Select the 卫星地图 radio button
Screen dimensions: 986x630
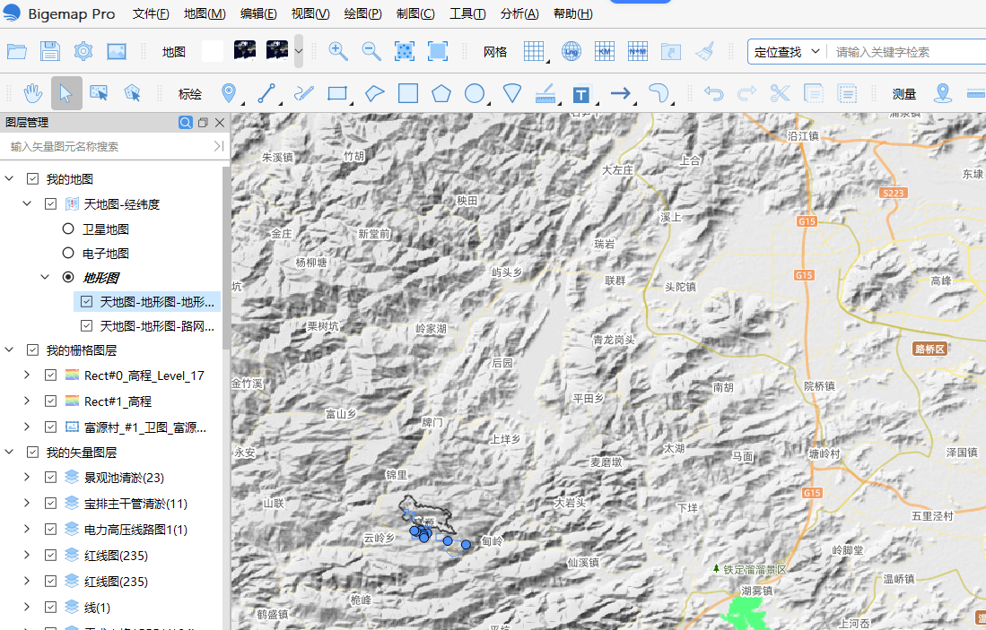click(x=68, y=229)
